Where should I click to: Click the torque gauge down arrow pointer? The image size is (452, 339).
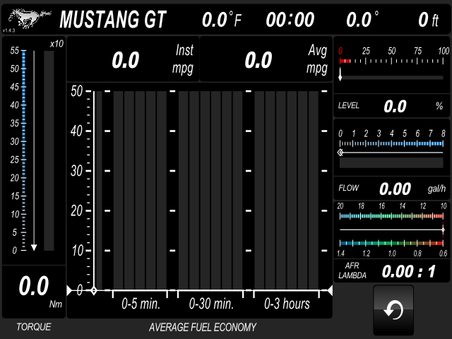34,247
